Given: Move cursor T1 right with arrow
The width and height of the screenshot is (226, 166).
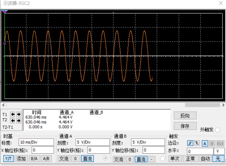Looking at the screenshot, I should coord(19,114).
